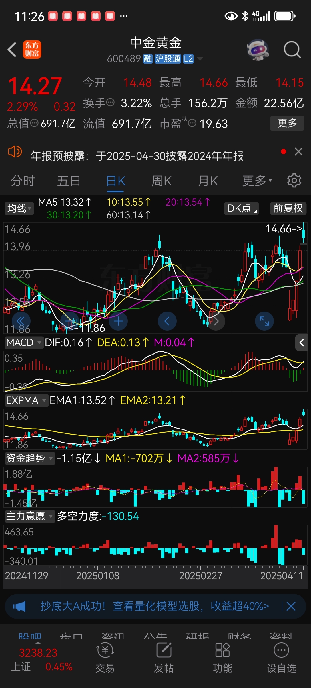Open chart settings gear icon
Screen dimensions: 311x688
294,181
